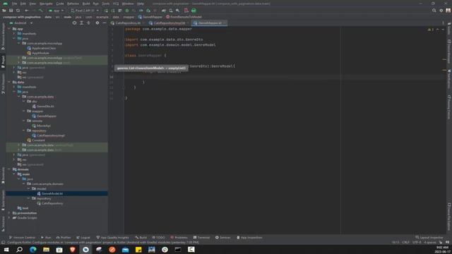Open the App Inspection tool window
Image resolution: width=452 pixels, height=254 pixels.
click(x=249, y=237)
